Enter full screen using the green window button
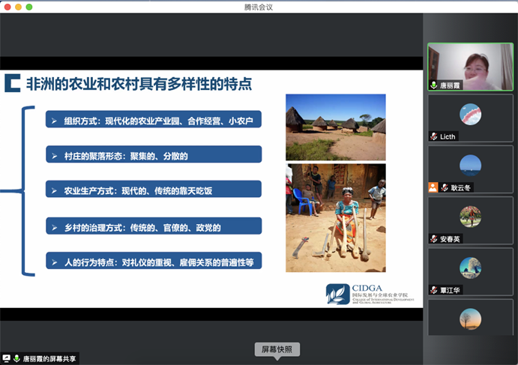 29,7
